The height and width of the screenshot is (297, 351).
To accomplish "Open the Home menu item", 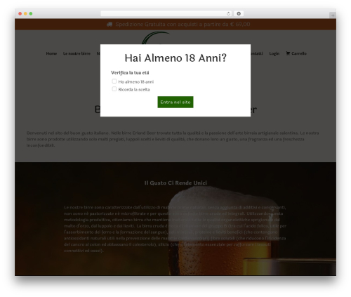I will [x=51, y=53].
